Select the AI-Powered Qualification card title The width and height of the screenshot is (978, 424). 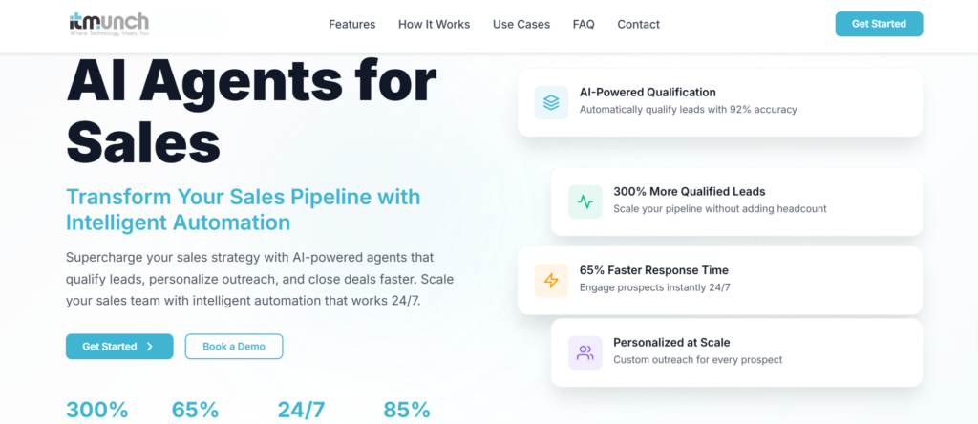click(x=648, y=93)
